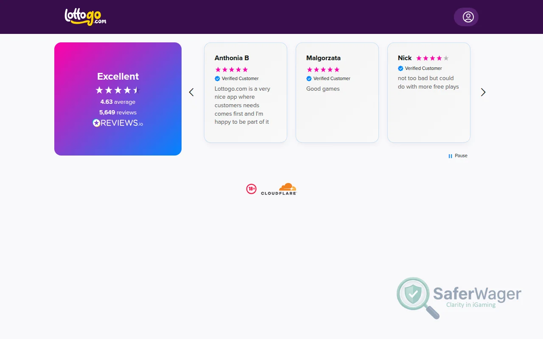543x339 pixels.
Task: Click the Verified Customer badge under Anthonia B
Action: coord(236,78)
